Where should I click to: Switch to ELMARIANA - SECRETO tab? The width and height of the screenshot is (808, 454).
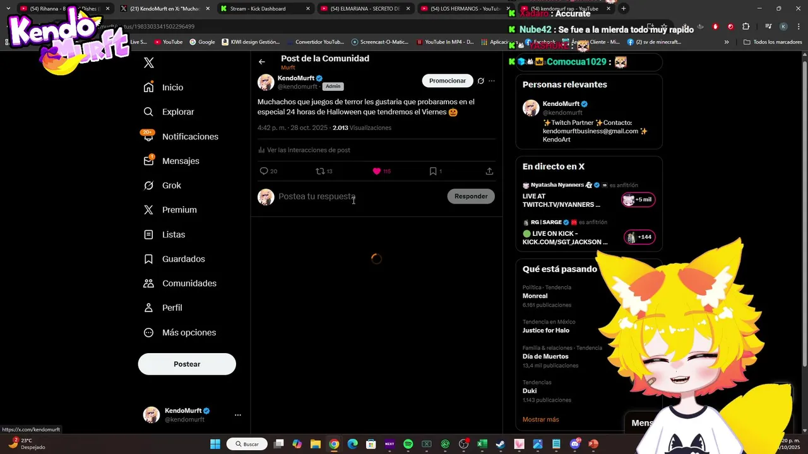[365, 9]
